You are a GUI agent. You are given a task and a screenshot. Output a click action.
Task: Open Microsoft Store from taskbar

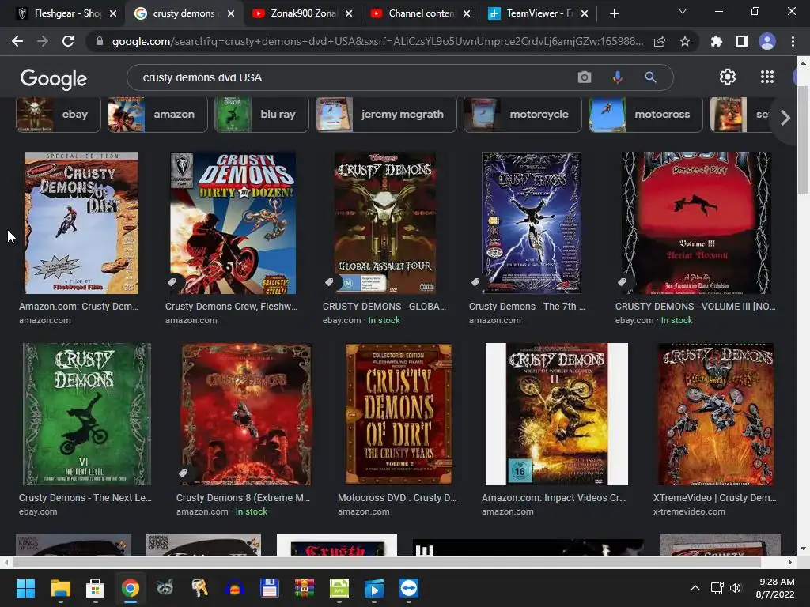coord(95,588)
